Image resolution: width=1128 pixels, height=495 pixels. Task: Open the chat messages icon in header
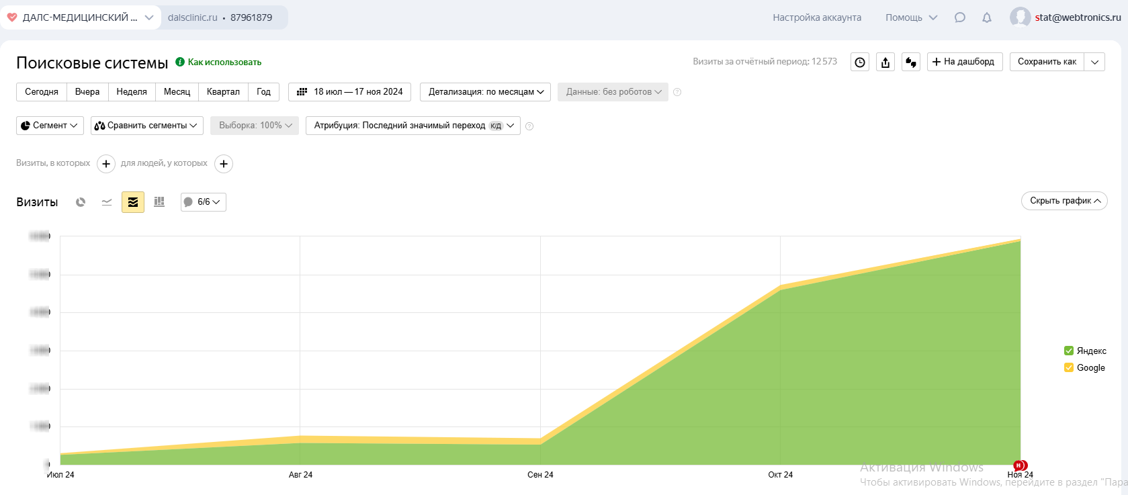(960, 17)
